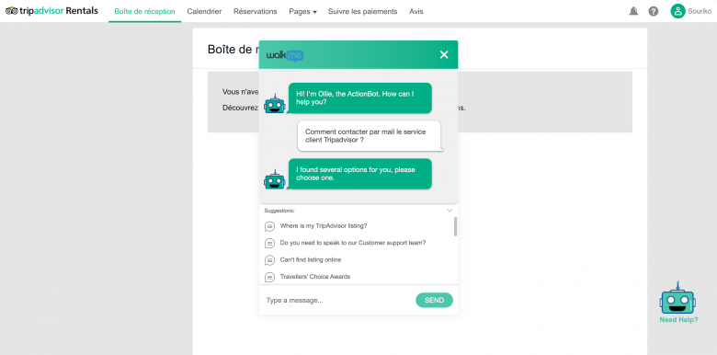Image resolution: width=717 pixels, height=355 pixels.
Task: Choose 'Travellers' Choice Awards' suggestion
Action: click(315, 277)
